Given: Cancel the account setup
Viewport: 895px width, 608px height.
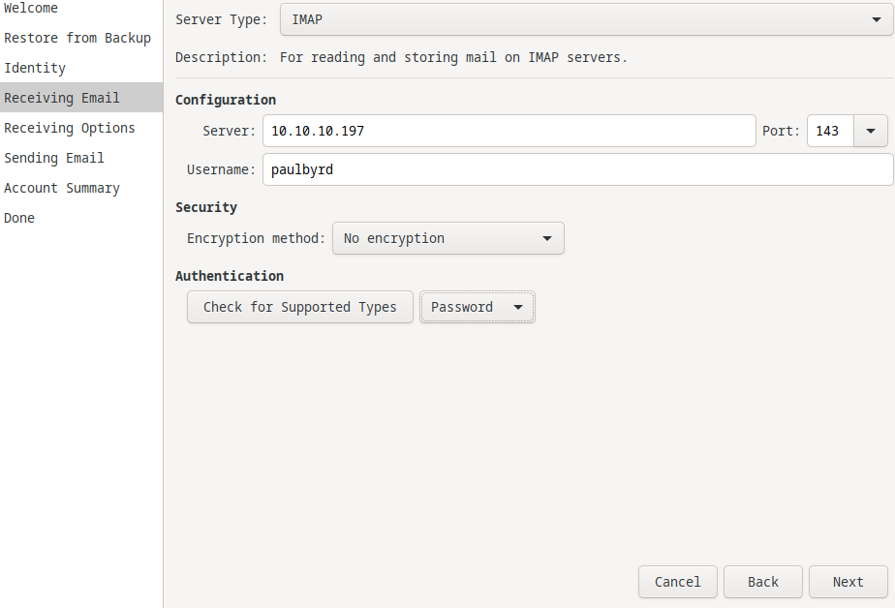Looking at the screenshot, I should 677,582.
